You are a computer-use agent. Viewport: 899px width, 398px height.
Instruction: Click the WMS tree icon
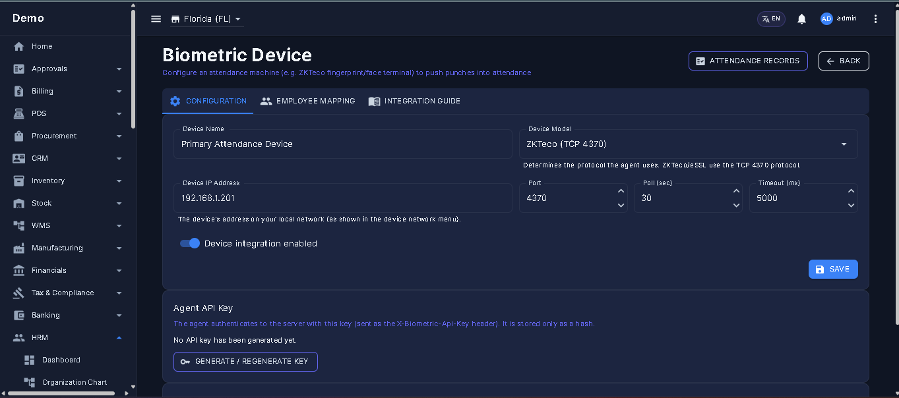click(x=19, y=225)
